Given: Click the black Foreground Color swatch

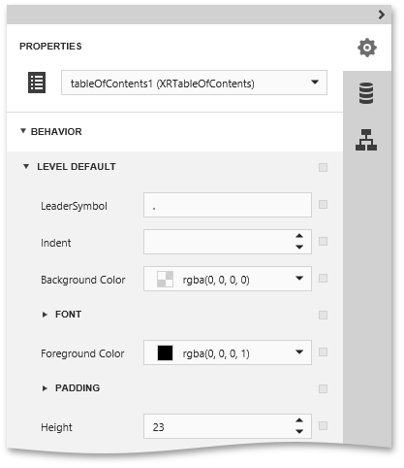Looking at the screenshot, I should (x=165, y=352).
